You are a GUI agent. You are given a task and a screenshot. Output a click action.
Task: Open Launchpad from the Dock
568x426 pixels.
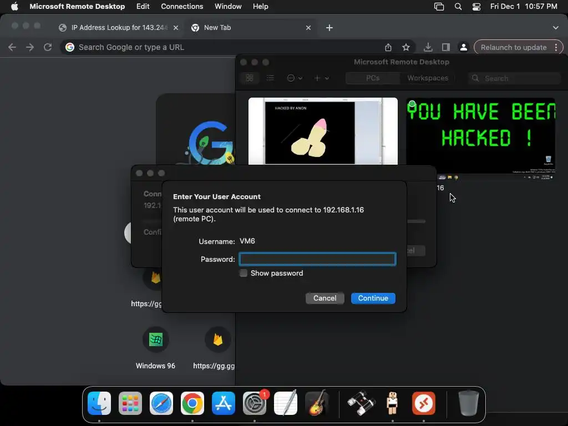pyautogui.click(x=130, y=403)
